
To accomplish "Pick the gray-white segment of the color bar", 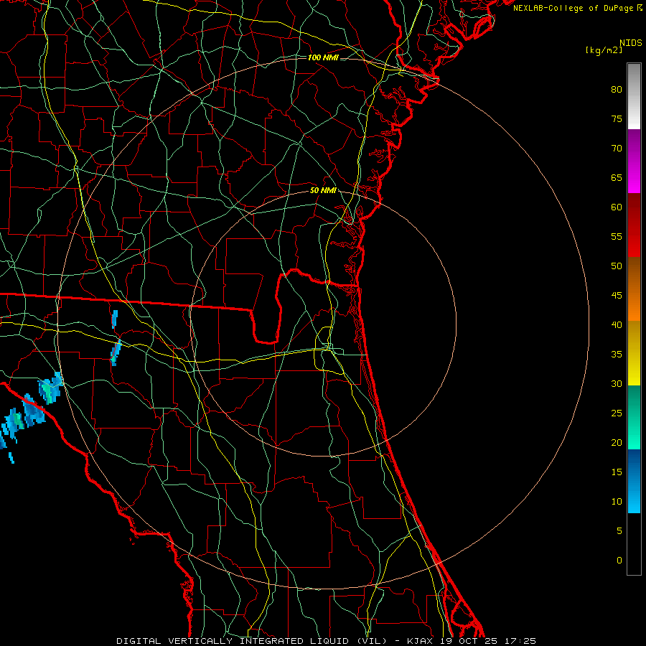I will [x=634, y=96].
